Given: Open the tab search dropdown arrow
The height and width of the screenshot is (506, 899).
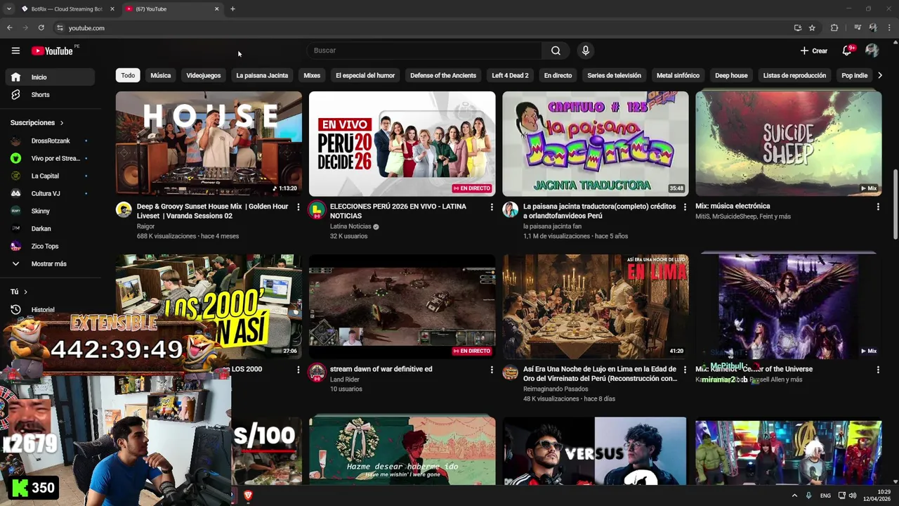Looking at the screenshot, I should click(8, 9).
